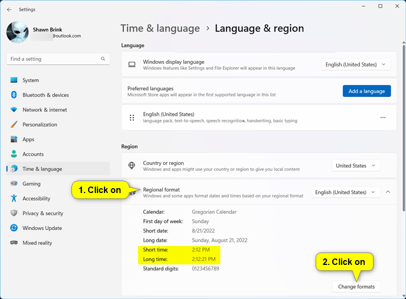406x299 pixels.
Task: Collapse the Regional format section
Action: point(388,192)
